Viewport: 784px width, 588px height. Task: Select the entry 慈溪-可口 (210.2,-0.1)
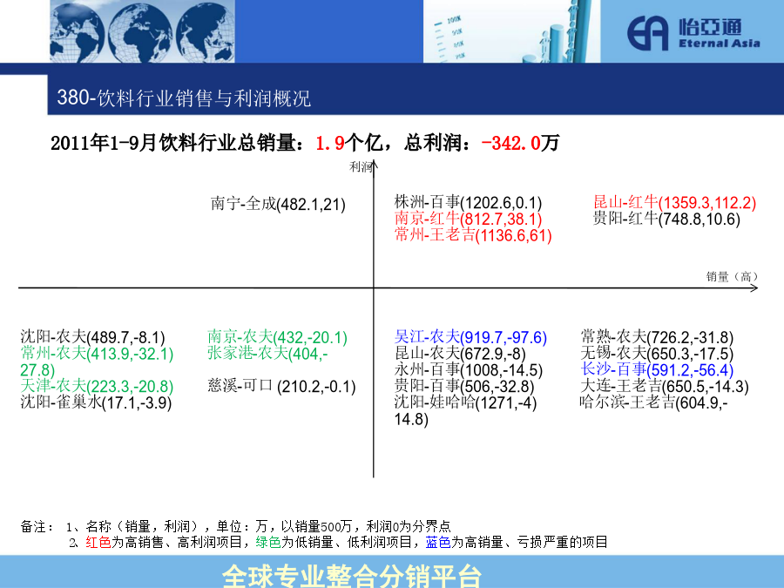pyautogui.click(x=281, y=386)
